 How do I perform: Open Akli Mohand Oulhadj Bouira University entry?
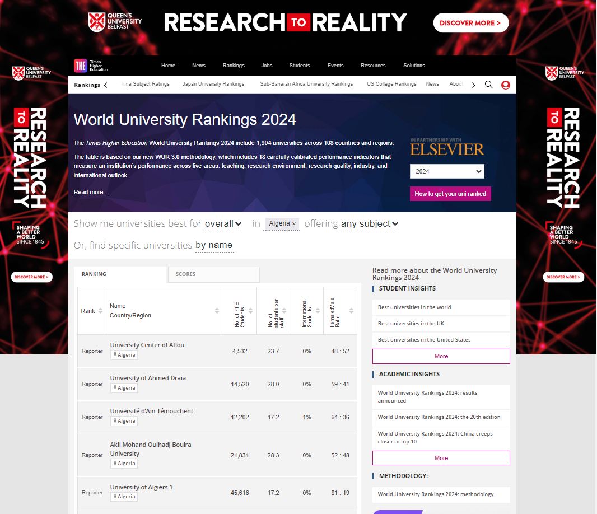click(x=151, y=449)
